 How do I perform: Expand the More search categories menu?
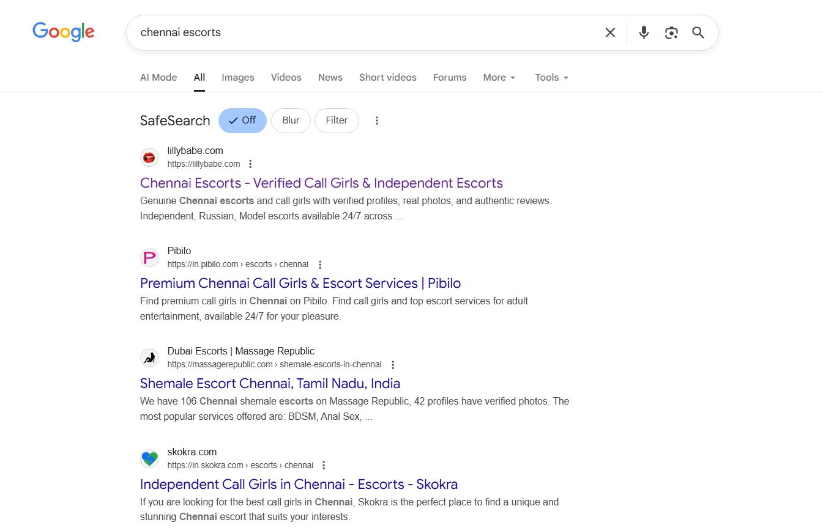click(x=499, y=77)
